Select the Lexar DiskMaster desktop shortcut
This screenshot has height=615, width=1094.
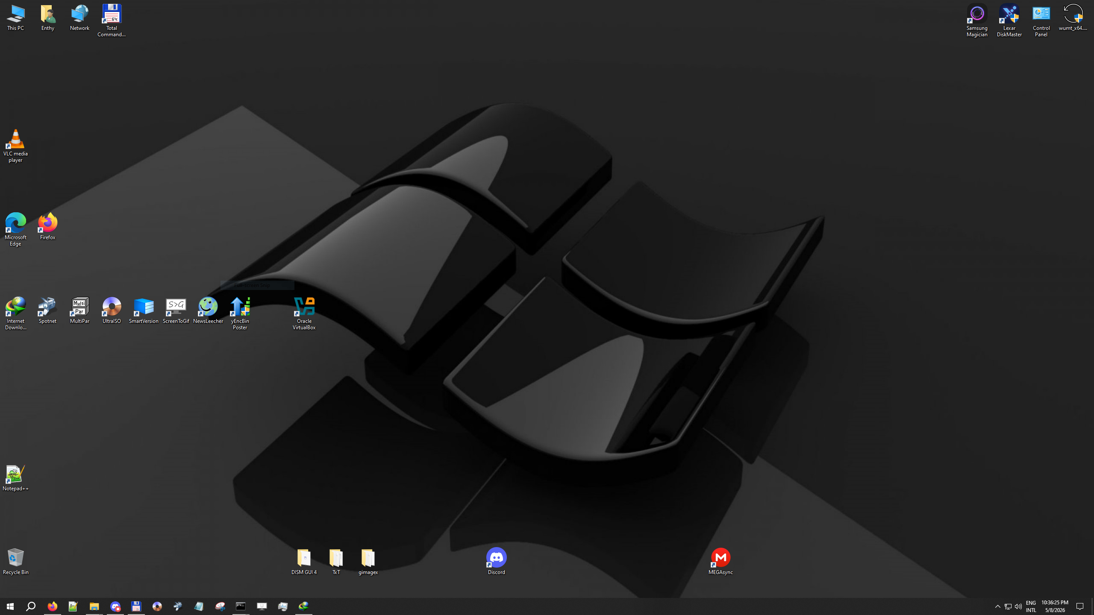click(x=1009, y=21)
